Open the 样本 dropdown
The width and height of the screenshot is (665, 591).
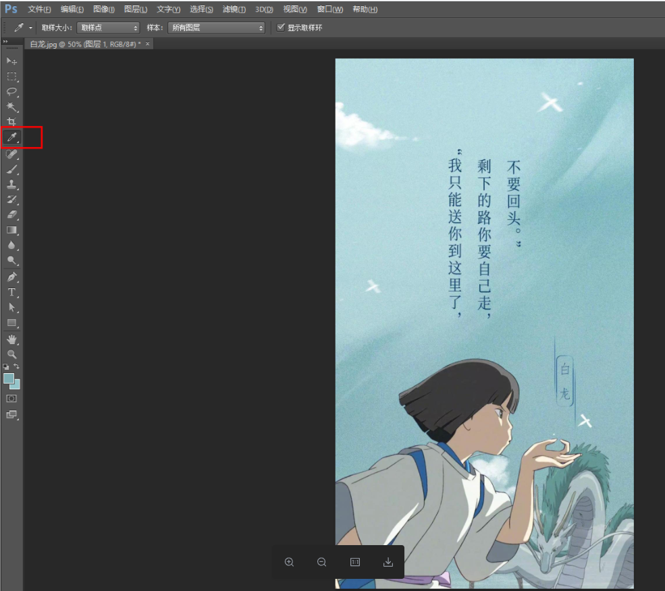[216, 27]
